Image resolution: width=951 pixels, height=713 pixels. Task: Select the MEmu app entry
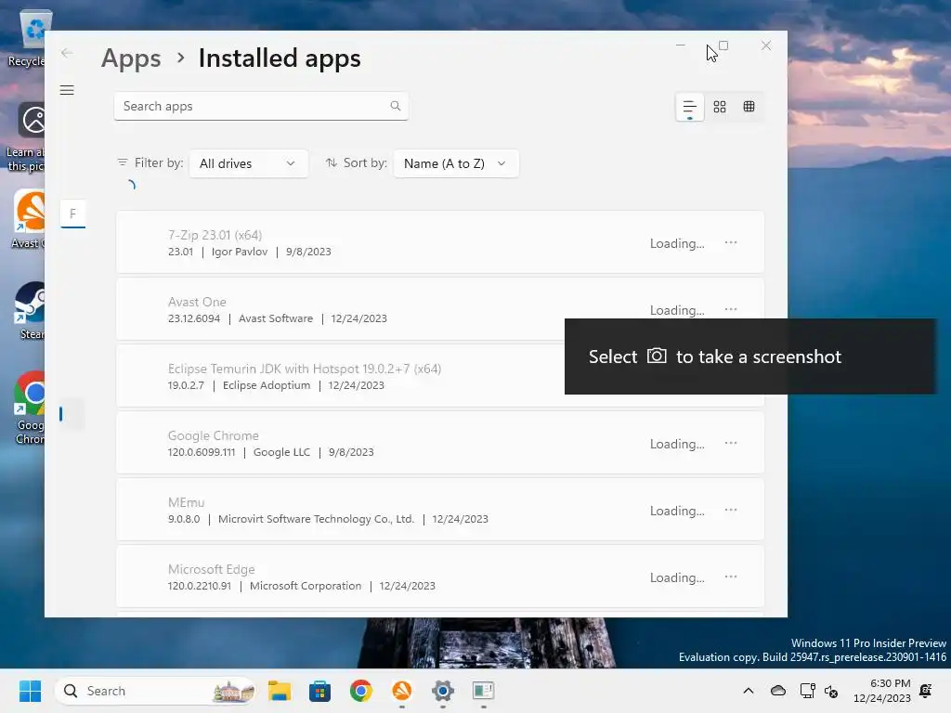click(439, 510)
